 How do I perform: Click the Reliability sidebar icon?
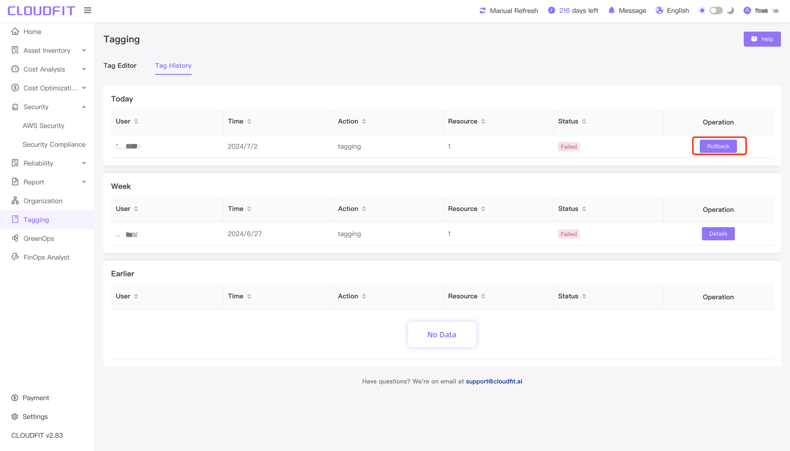click(x=15, y=163)
